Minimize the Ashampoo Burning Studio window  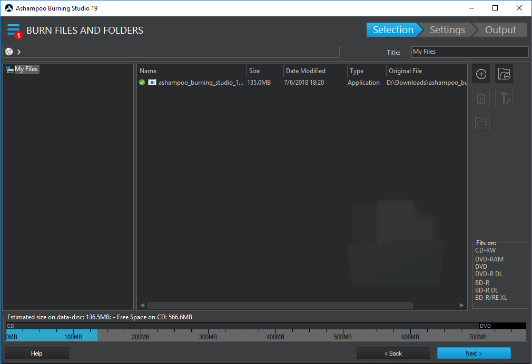coord(471,8)
